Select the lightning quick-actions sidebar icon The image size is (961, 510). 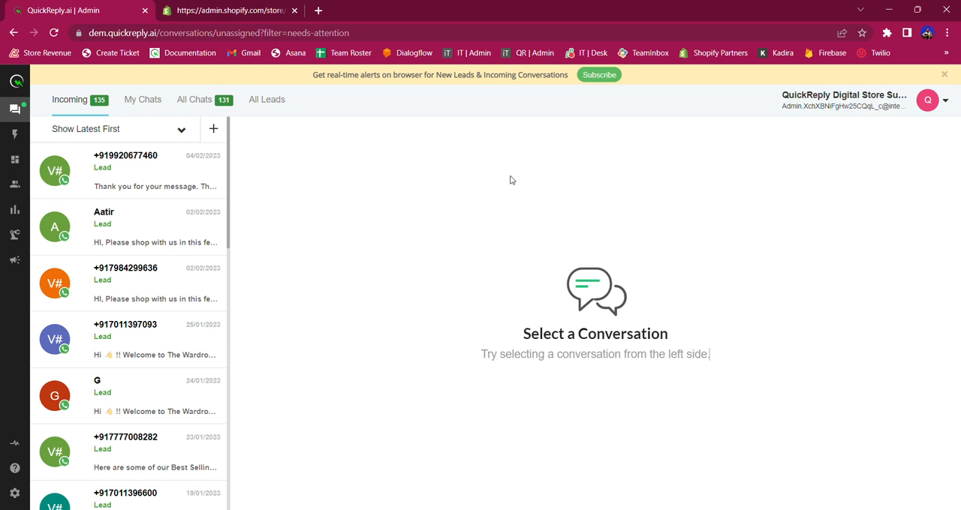point(15,133)
